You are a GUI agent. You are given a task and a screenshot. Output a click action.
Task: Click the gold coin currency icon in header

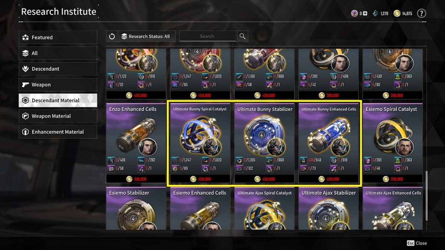click(x=397, y=13)
